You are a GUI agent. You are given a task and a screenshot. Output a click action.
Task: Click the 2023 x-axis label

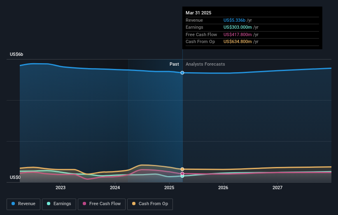(x=61, y=188)
